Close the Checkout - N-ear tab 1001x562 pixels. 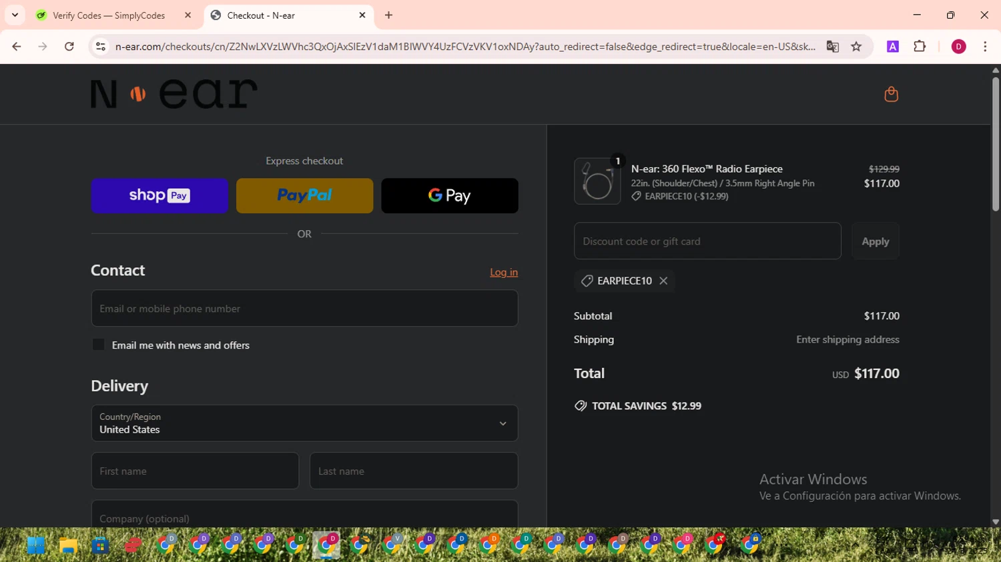pyautogui.click(x=362, y=15)
